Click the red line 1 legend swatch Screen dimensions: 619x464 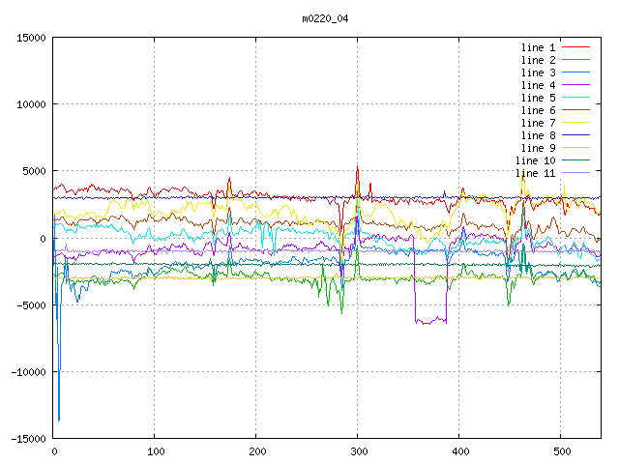tap(575, 47)
